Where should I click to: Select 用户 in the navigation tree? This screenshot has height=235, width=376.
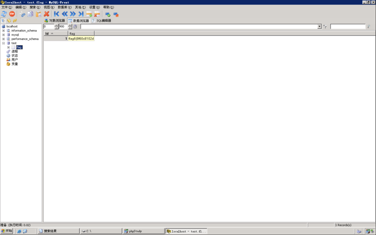pos(15,60)
